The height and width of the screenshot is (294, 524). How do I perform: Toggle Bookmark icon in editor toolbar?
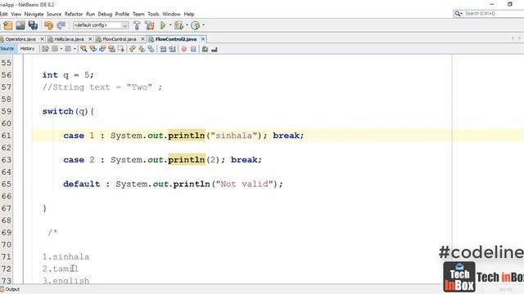click(x=151, y=49)
